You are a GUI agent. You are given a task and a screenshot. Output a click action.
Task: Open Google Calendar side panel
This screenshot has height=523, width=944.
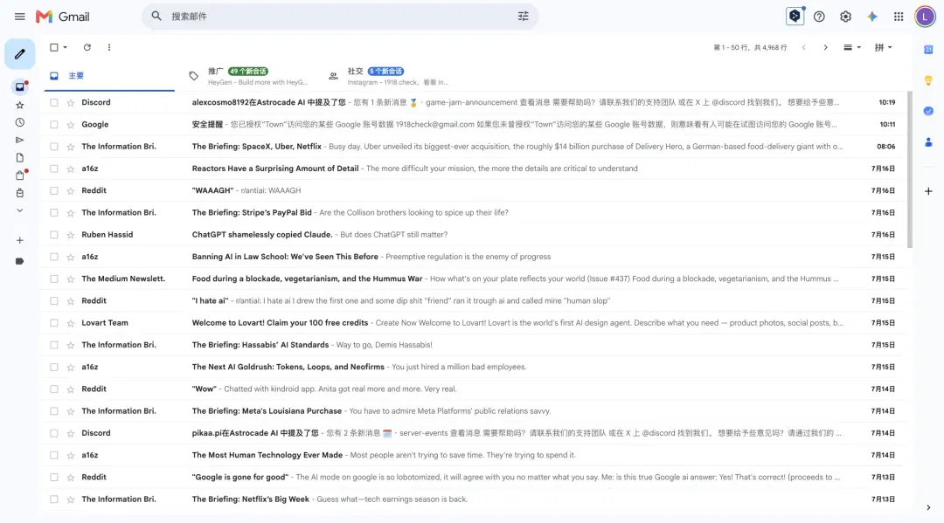928,49
